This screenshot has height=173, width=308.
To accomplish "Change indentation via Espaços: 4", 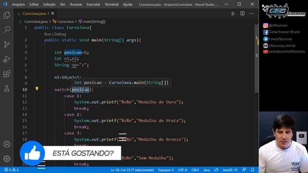I will coord(166,170).
